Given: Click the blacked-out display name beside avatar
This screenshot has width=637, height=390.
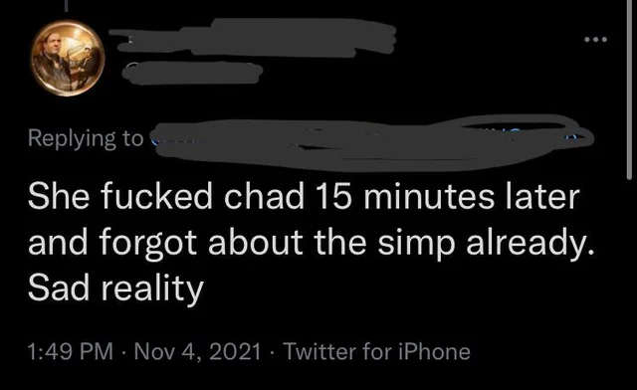Looking at the screenshot, I should [254, 38].
